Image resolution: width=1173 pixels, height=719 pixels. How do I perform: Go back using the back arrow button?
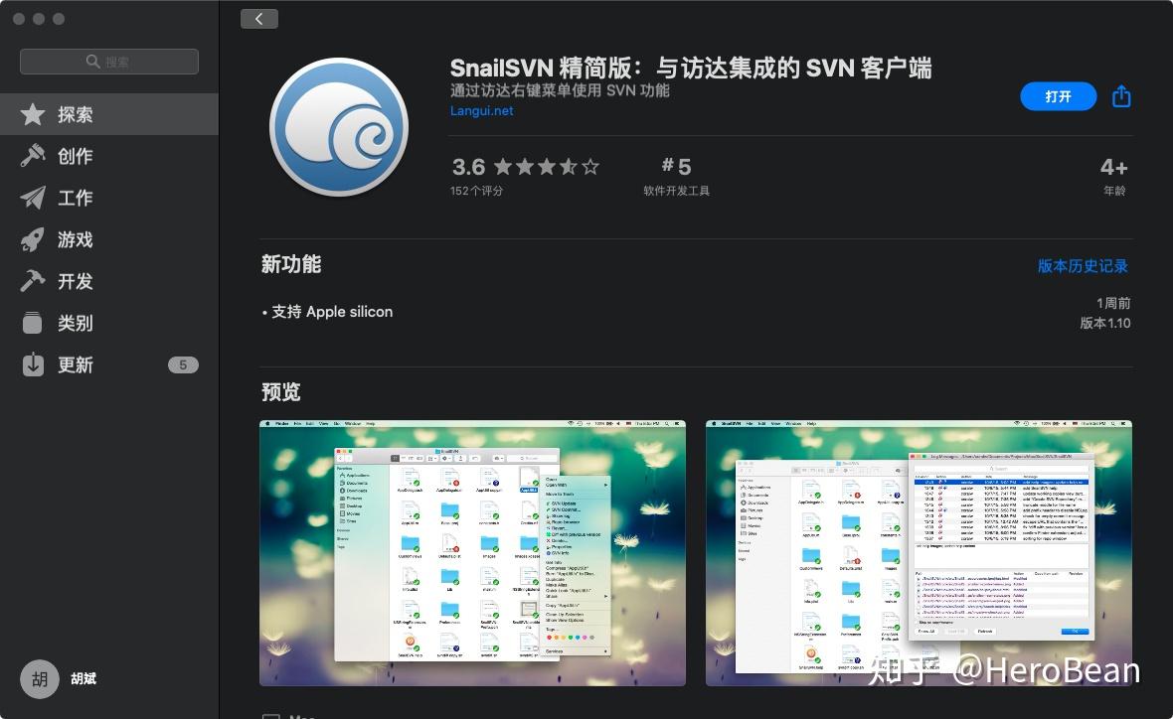tap(258, 18)
